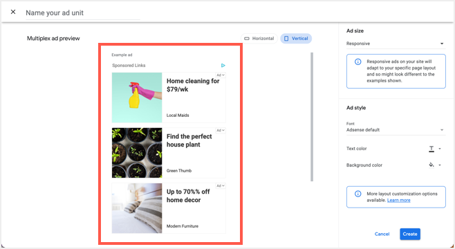Open Ad badge on home decor ad
Image resolution: width=455 pixels, height=249 pixels.
pyautogui.click(x=221, y=186)
